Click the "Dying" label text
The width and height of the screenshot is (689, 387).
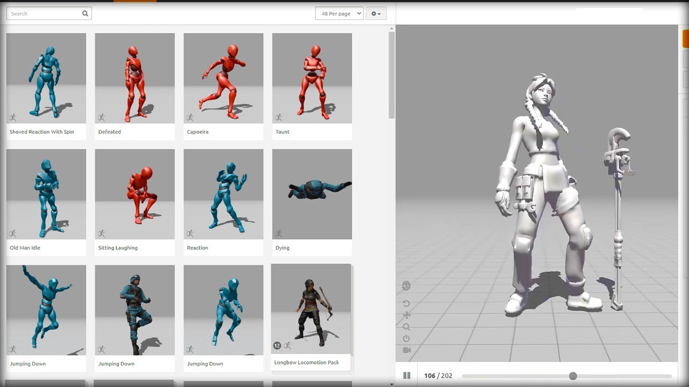point(283,248)
